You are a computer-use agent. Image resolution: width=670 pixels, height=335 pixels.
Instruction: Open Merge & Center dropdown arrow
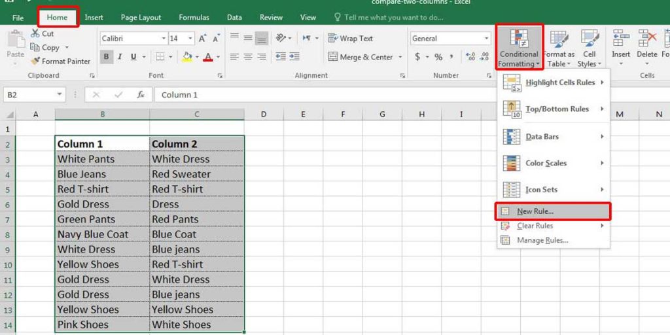pos(400,57)
